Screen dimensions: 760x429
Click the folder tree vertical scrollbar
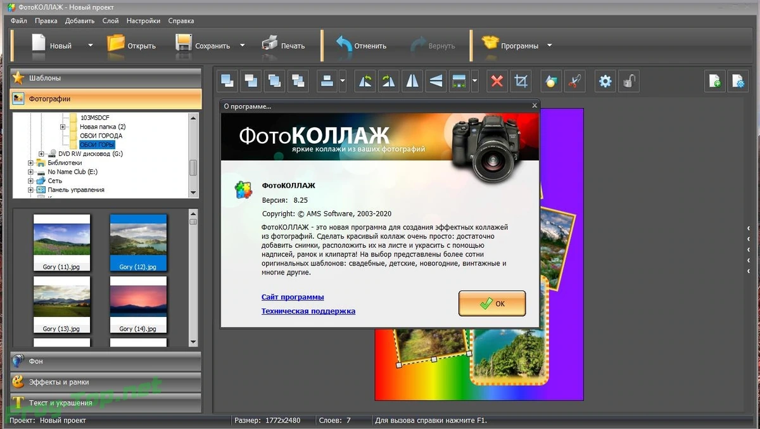193,155
